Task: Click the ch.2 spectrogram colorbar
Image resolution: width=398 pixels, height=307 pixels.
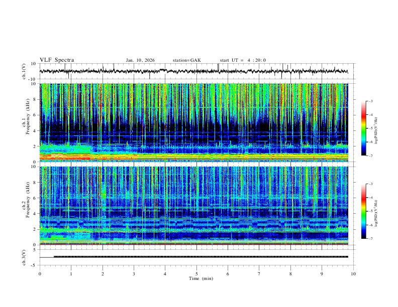Action: tap(363, 211)
